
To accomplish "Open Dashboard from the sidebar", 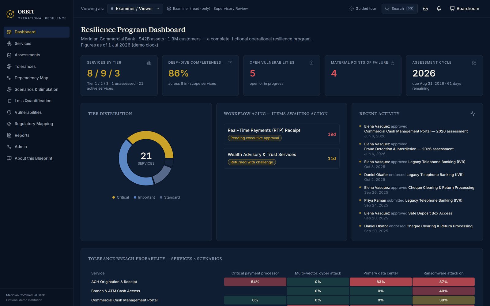I will coord(36,32).
